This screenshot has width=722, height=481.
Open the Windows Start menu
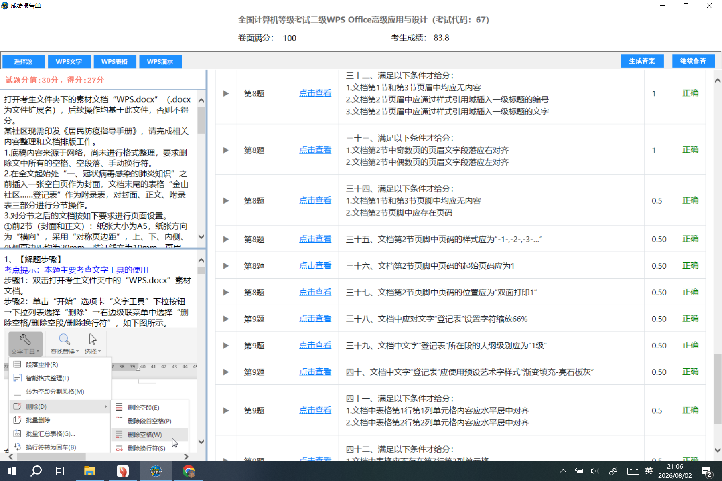12,471
